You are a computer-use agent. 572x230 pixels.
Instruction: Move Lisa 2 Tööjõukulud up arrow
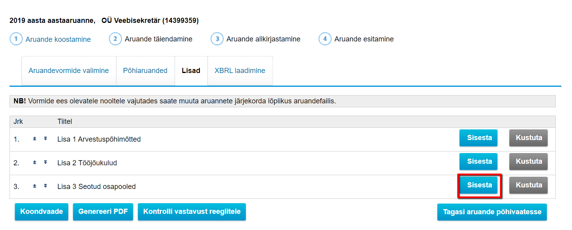pyautogui.click(x=34, y=162)
